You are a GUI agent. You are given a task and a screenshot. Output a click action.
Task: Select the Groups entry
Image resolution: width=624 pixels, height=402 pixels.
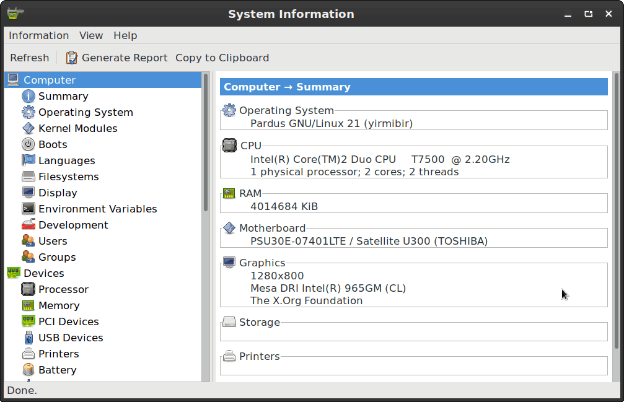click(x=57, y=257)
